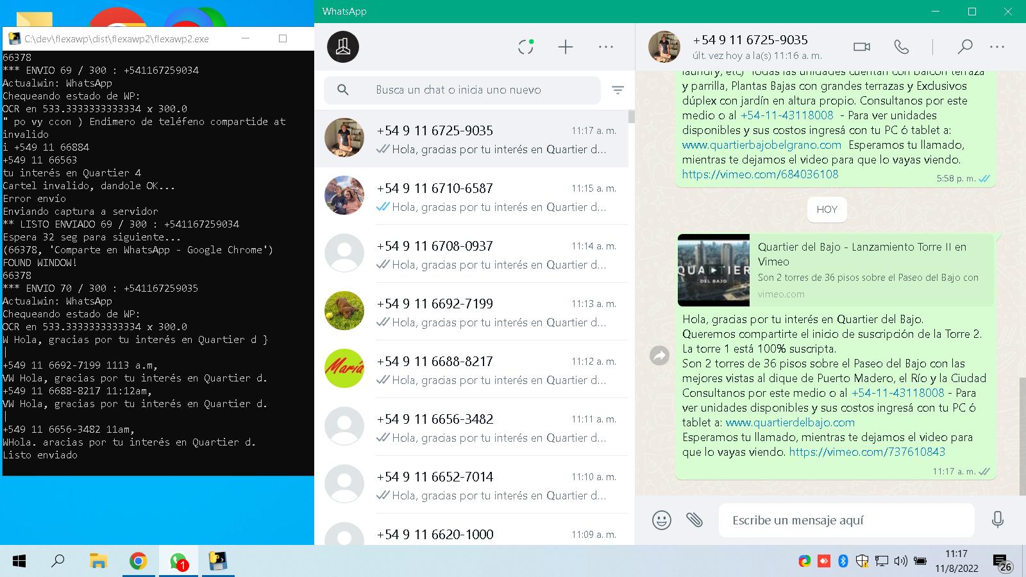Click the Bluetooth tray icon
This screenshot has height=577, width=1026.
[x=843, y=562]
